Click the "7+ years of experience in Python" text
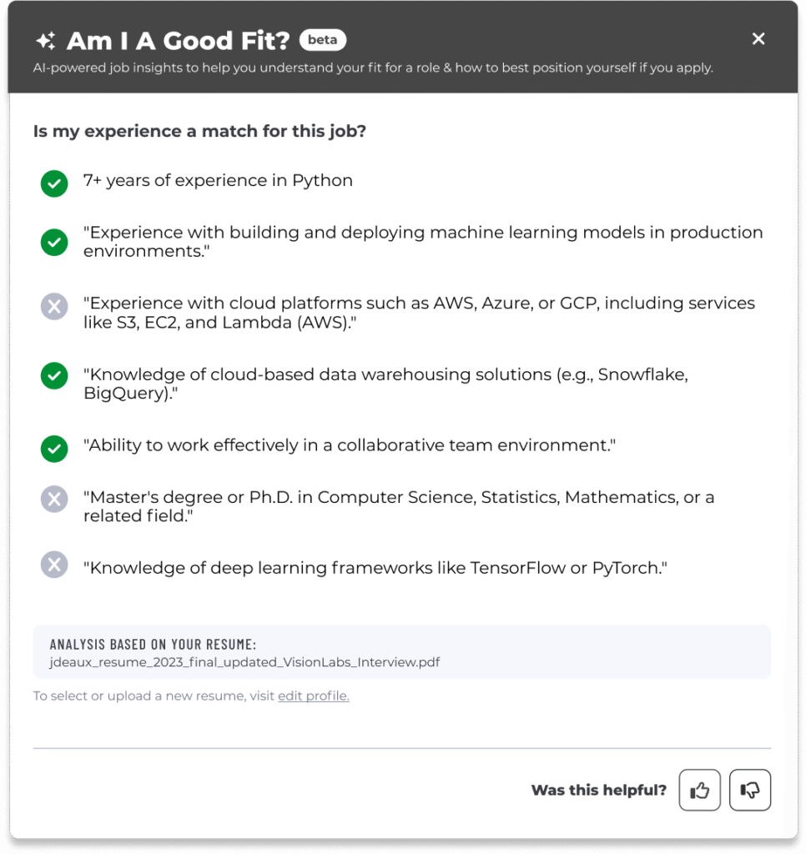Screen dimensions: 806x854 click(x=218, y=180)
